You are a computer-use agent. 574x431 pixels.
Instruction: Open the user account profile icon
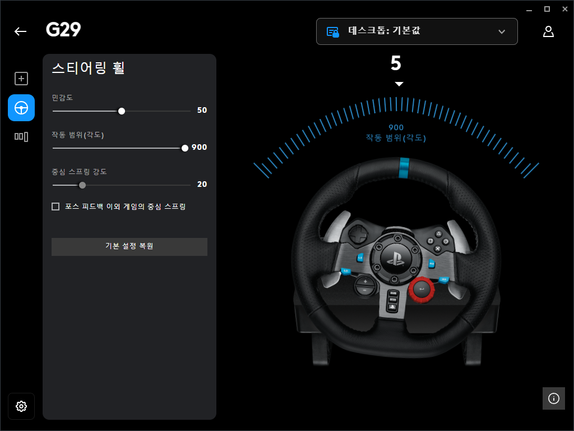[548, 31]
